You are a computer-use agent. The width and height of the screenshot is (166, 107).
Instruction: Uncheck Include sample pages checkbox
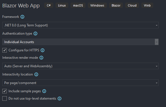pyautogui.click(x=5, y=91)
